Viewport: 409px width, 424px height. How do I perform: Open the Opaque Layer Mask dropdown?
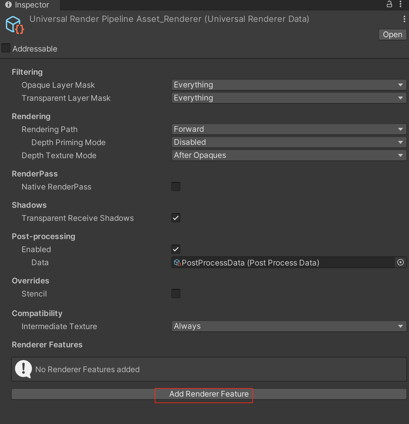point(289,85)
